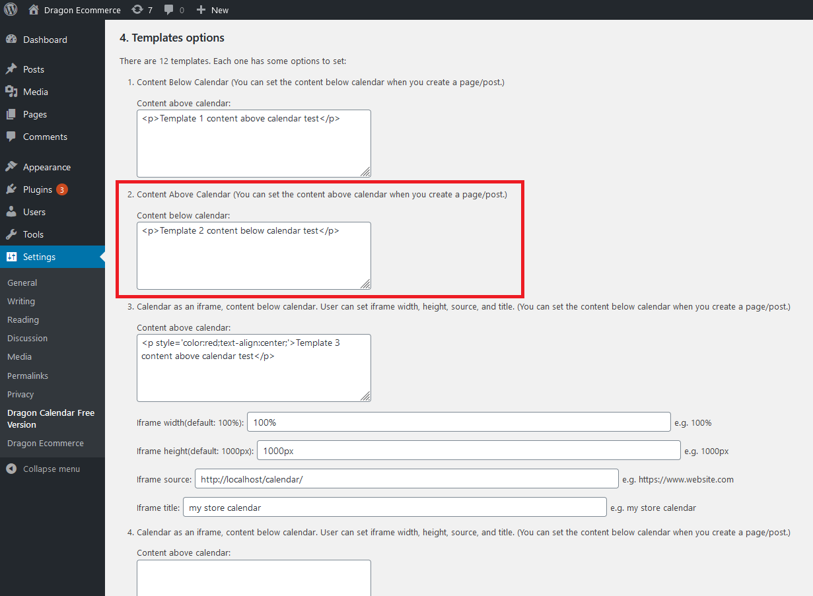
Task: Click the '4. Templates options' heading
Action: coord(172,38)
